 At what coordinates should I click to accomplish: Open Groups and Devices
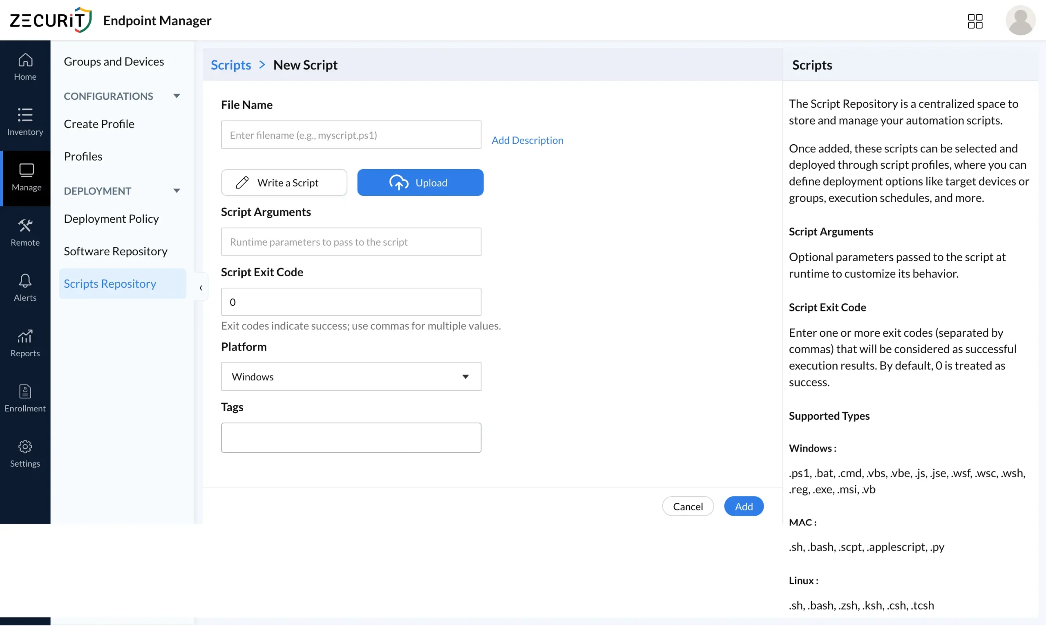[114, 61]
